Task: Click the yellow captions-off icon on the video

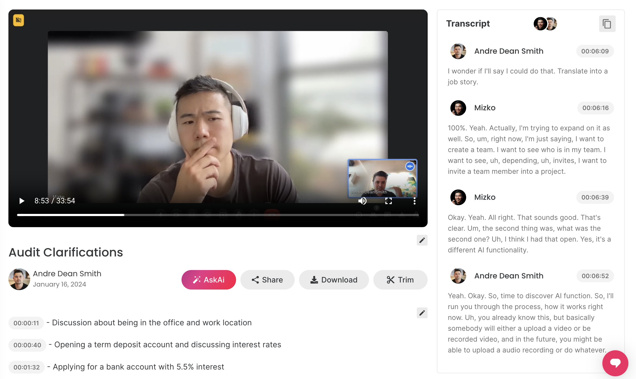Action: pos(18,20)
